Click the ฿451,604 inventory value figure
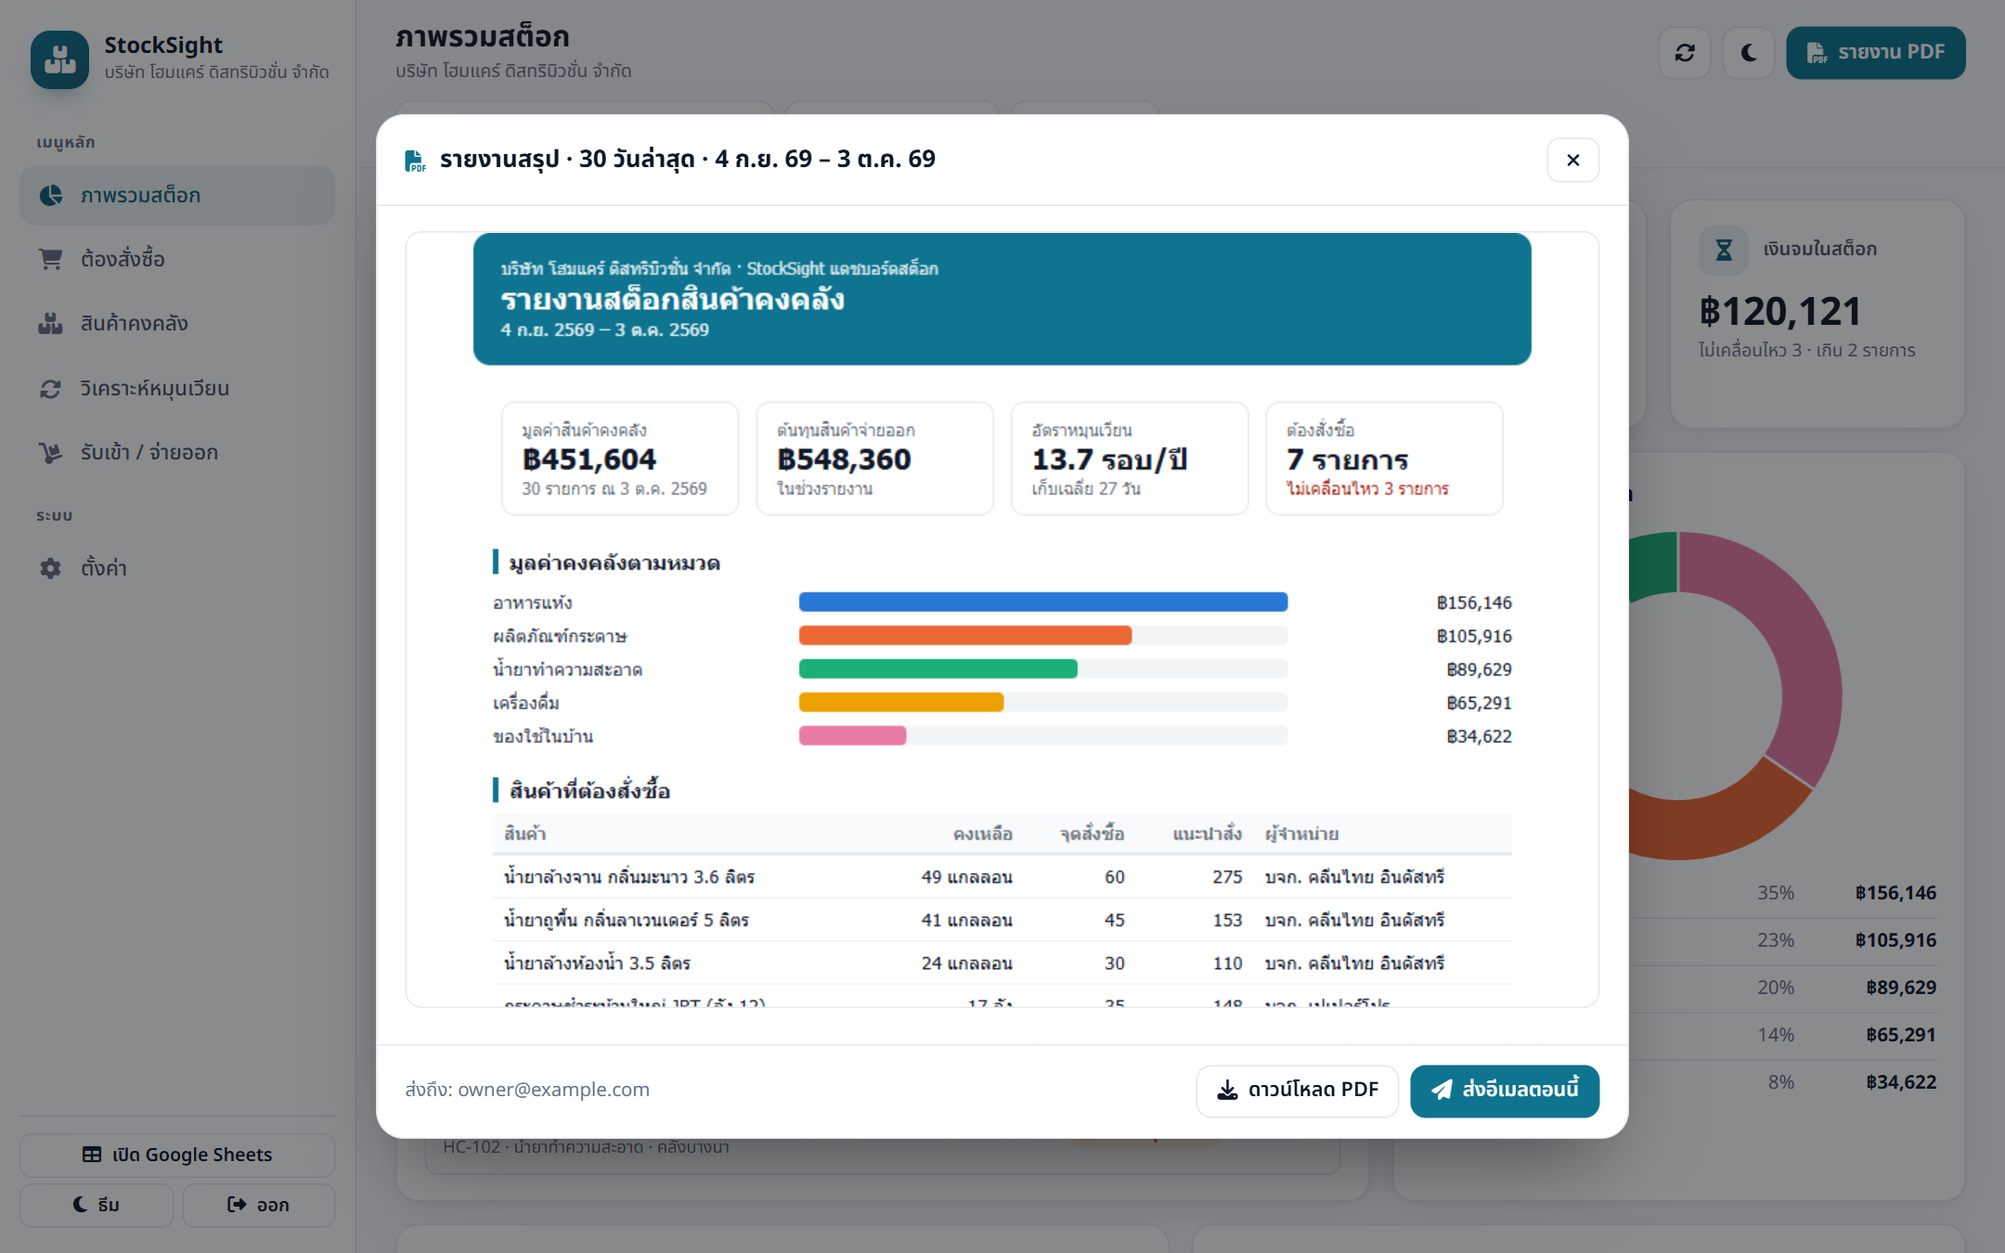The width and height of the screenshot is (2005, 1253). pos(589,459)
